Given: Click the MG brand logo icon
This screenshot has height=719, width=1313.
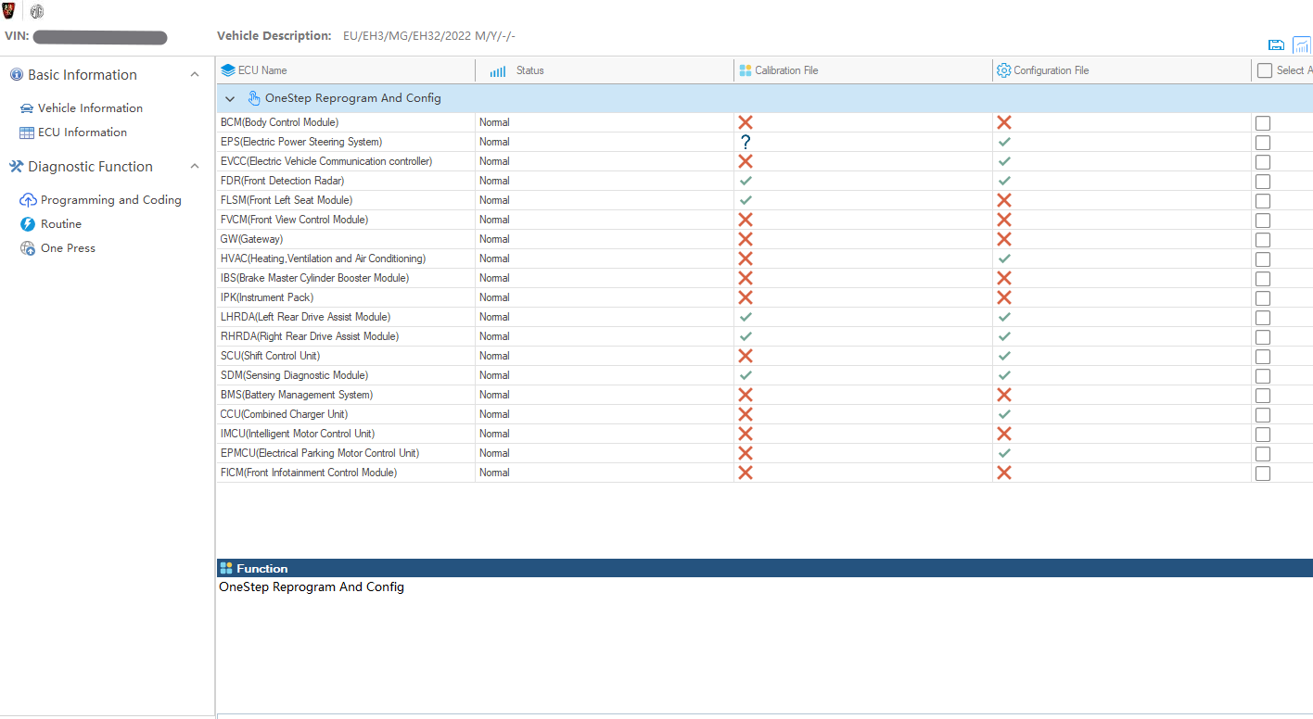Looking at the screenshot, I should click(x=37, y=12).
